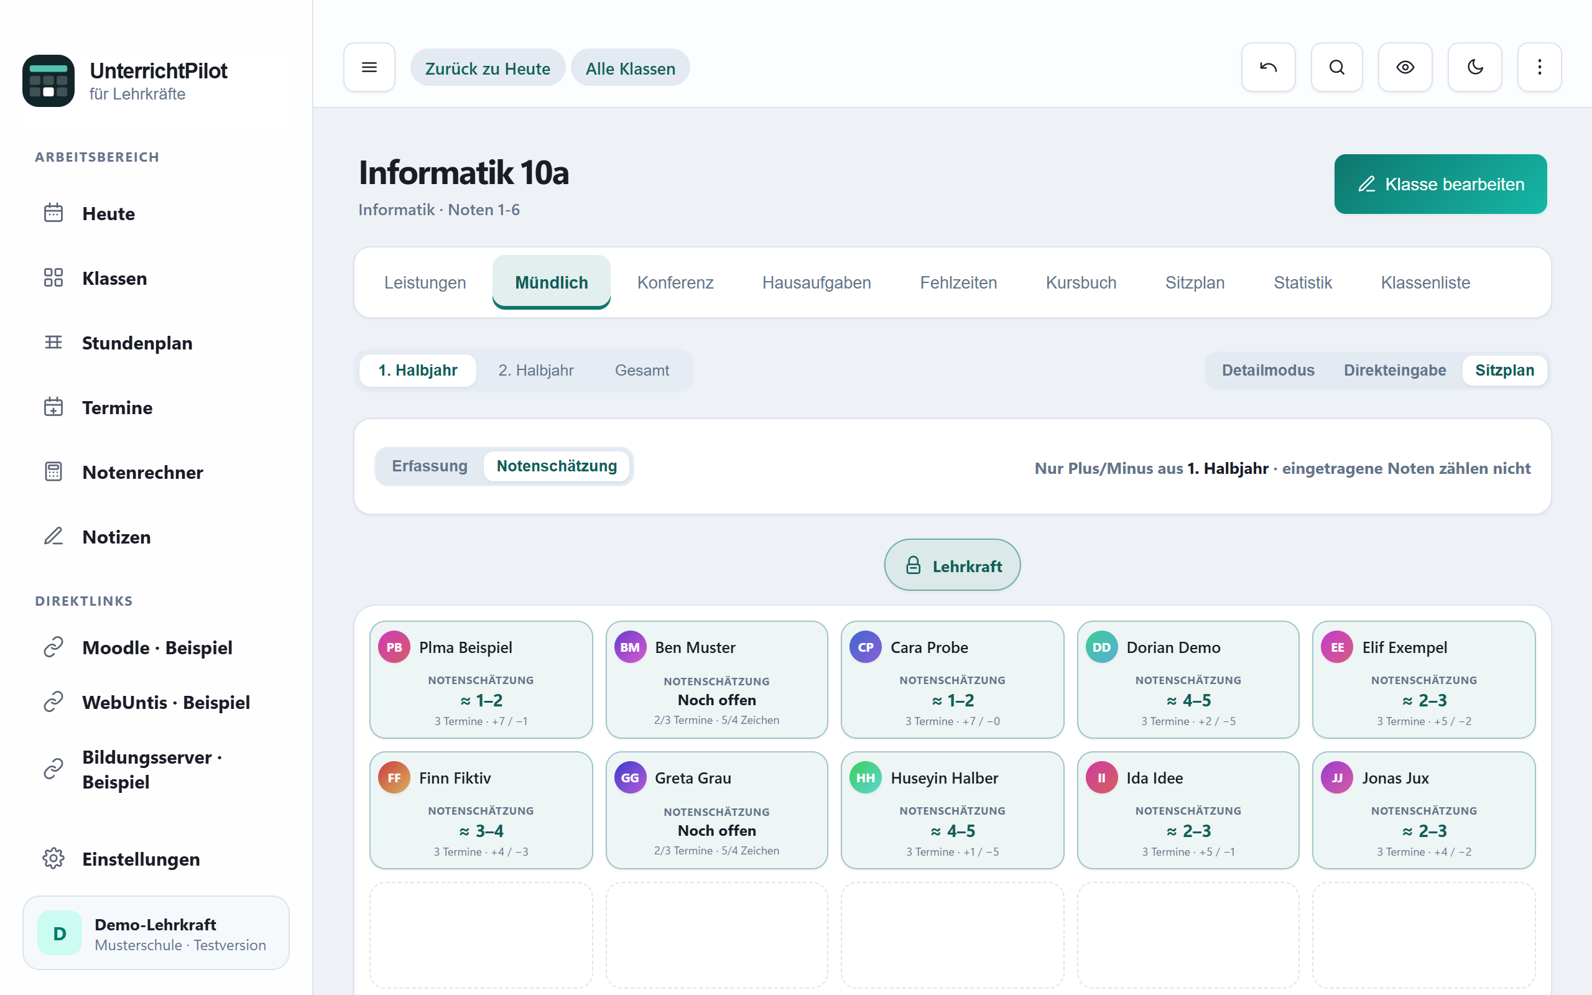
Task: Click the hamburger menu icon
Action: tap(369, 67)
